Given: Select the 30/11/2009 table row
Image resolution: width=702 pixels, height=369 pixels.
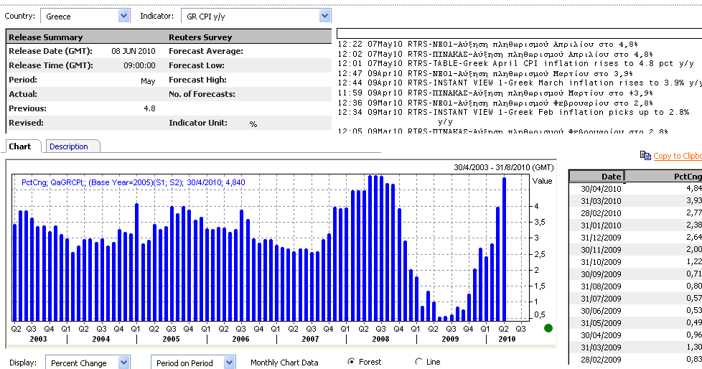Looking at the screenshot, I should [635, 249].
